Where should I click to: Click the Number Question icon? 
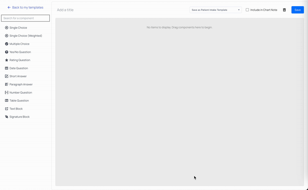(x=7, y=92)
